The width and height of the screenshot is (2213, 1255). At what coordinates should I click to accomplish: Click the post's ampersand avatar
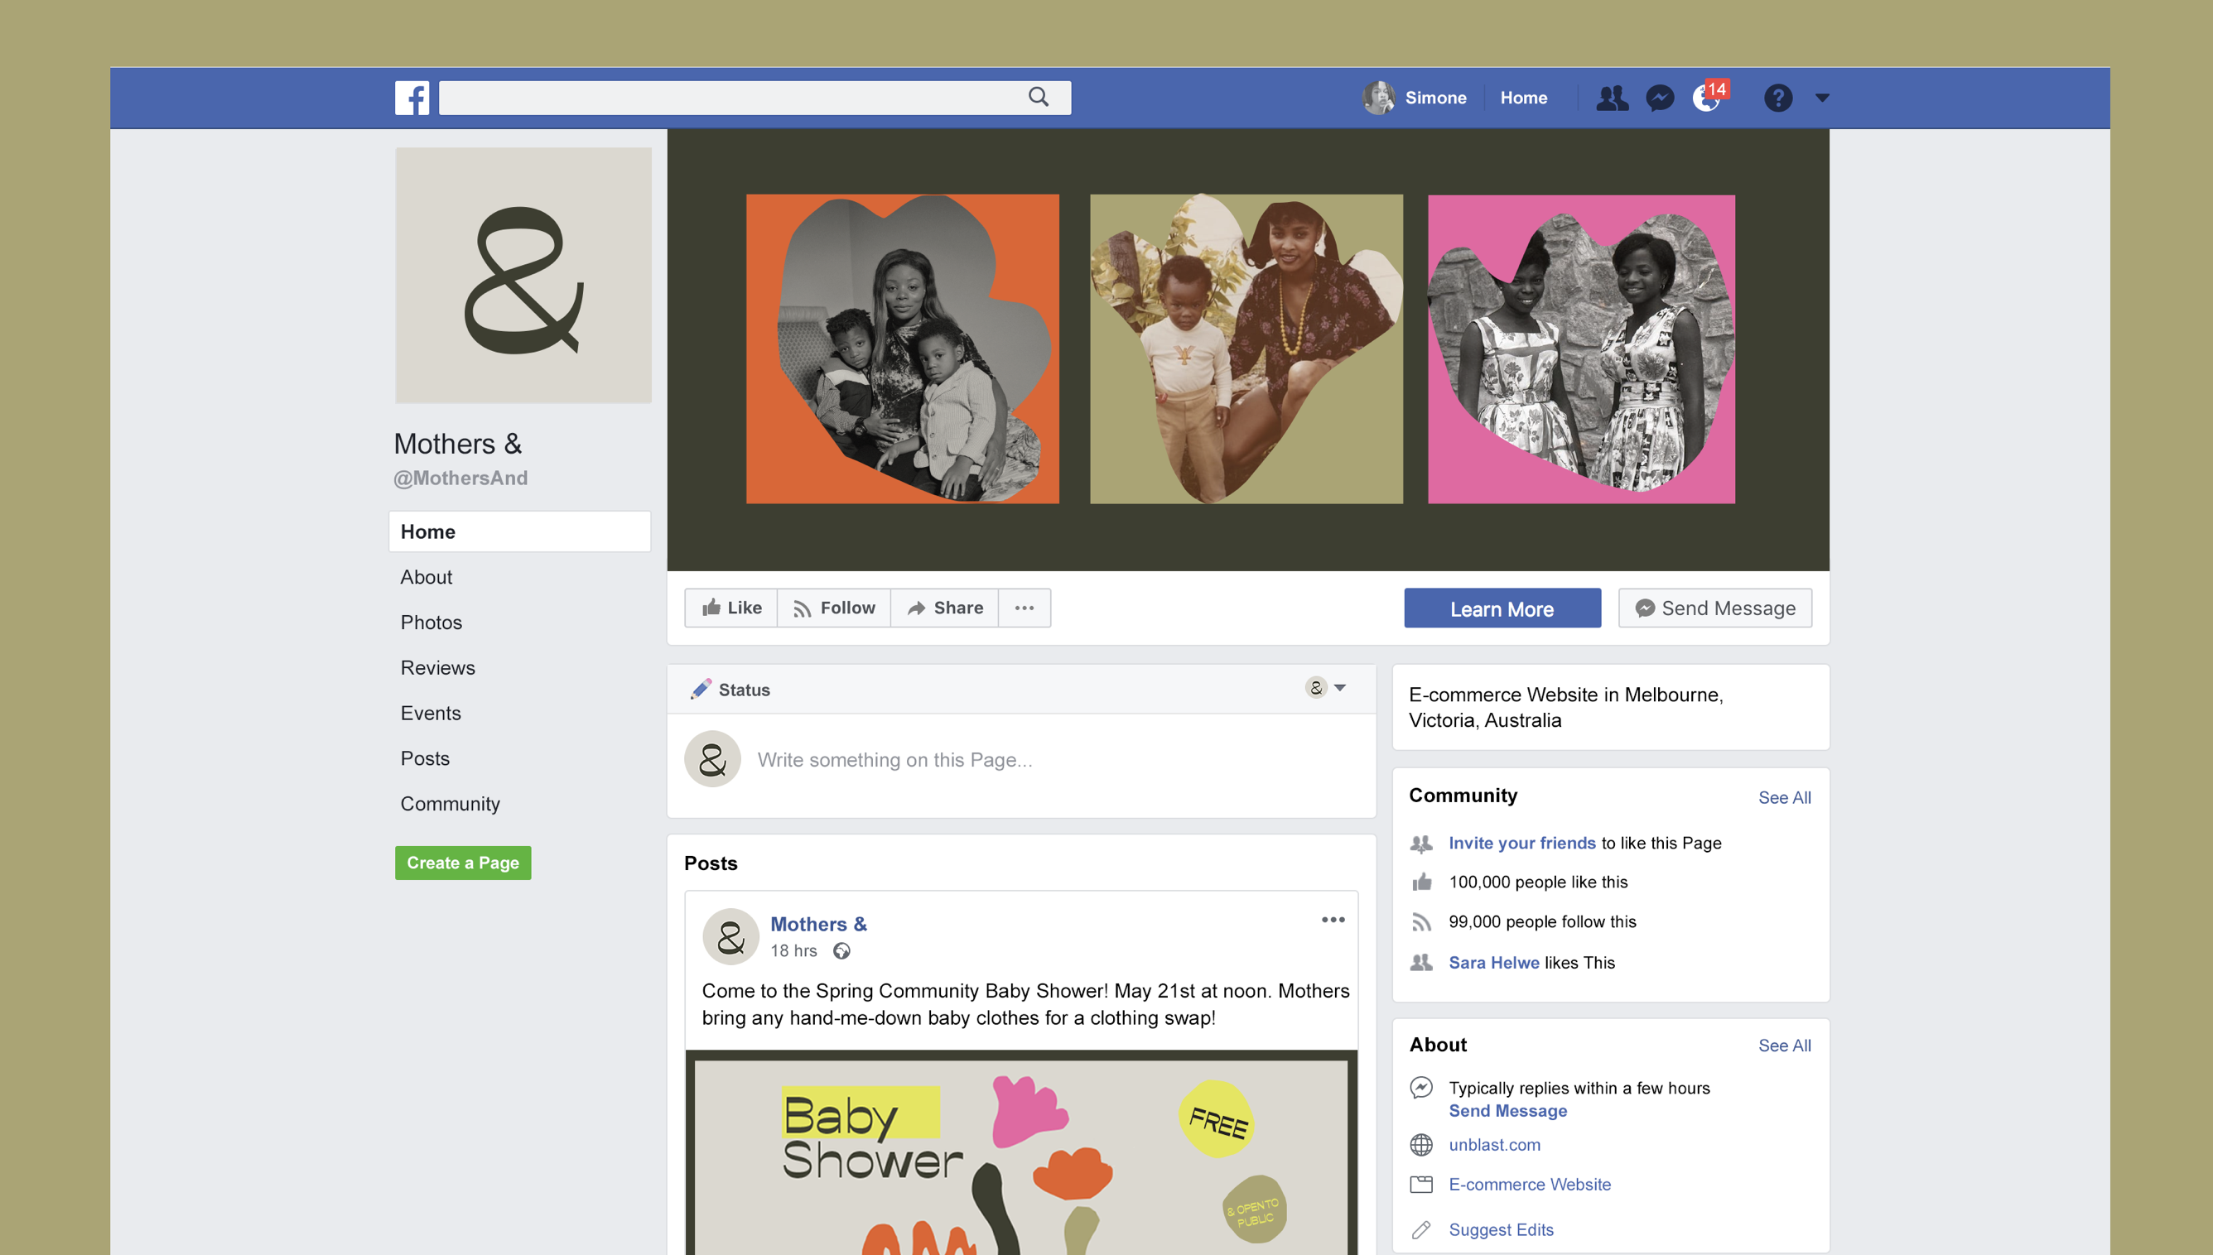coord(730,936)
